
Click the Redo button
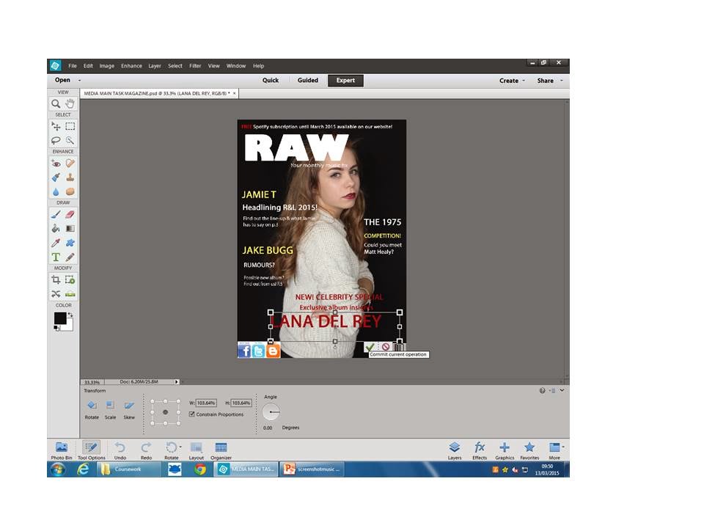coord(146,450)
